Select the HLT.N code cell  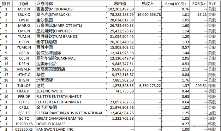point(24,42)
